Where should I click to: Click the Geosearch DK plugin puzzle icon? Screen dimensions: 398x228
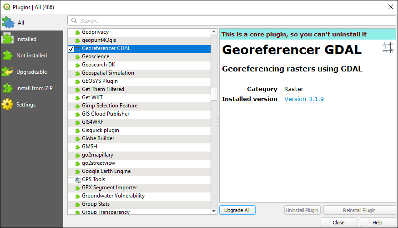point(78,65)
